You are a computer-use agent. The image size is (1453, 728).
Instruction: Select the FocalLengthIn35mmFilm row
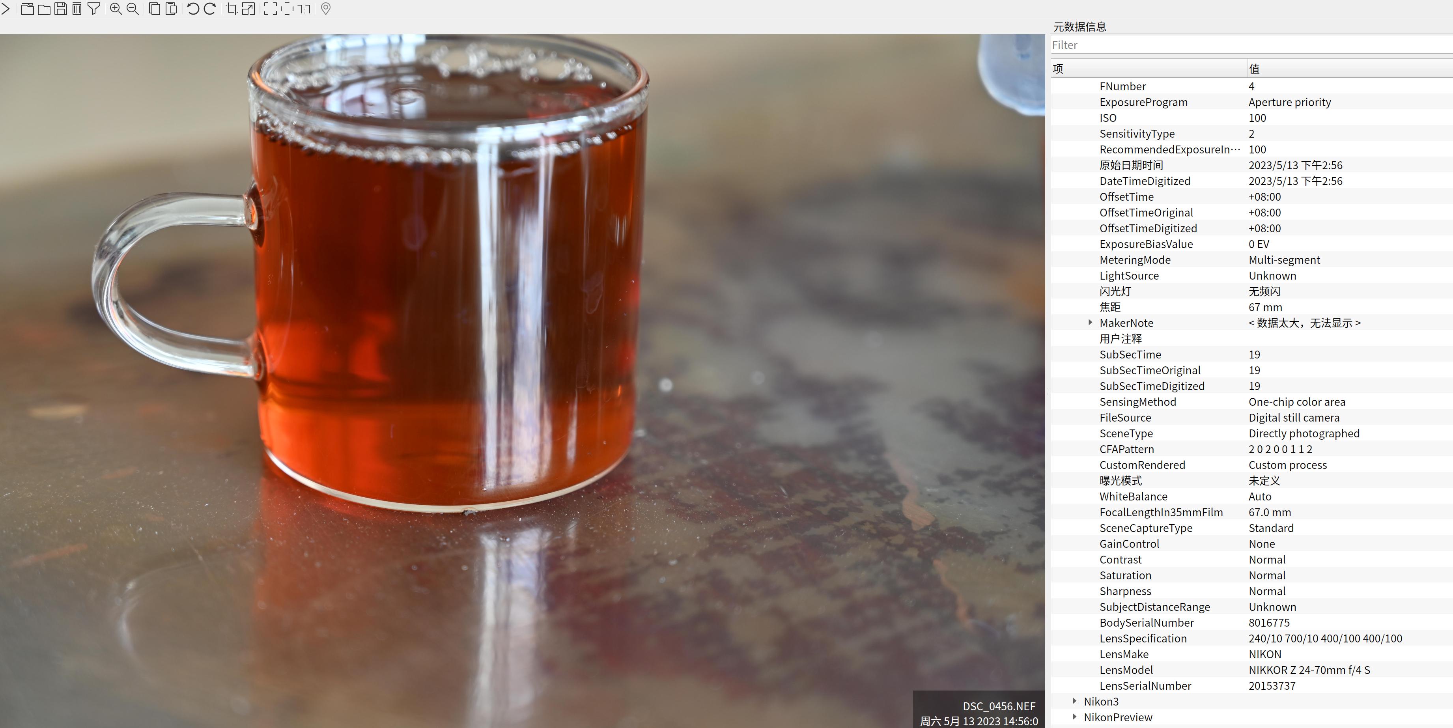(1252, 512)
